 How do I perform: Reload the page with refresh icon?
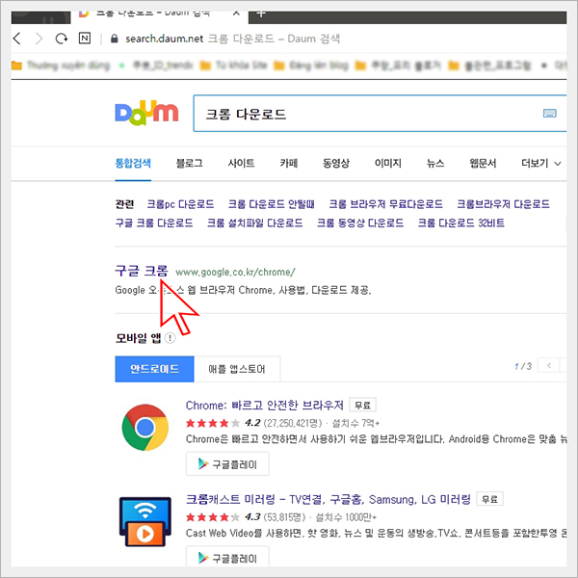pyautogui.click(x=62, y=39)
